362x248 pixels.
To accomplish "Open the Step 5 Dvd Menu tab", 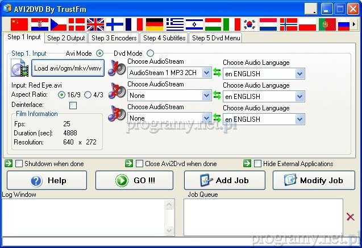I will 215,38.
